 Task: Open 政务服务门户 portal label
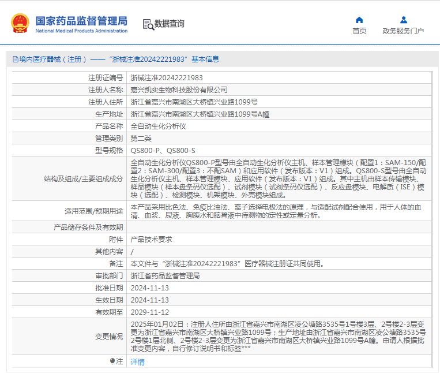coord(403,31)
